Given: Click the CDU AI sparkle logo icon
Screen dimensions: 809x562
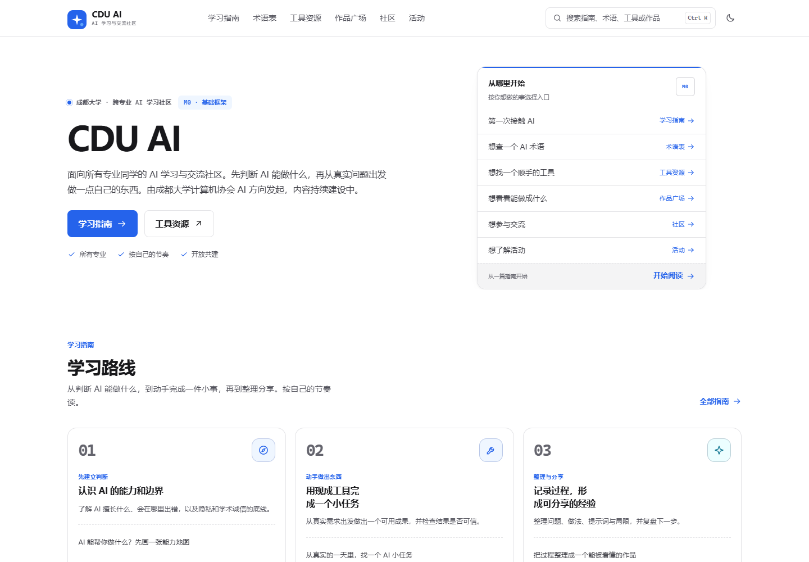Looking at the screenshot, I should click(x=77, y=20).
